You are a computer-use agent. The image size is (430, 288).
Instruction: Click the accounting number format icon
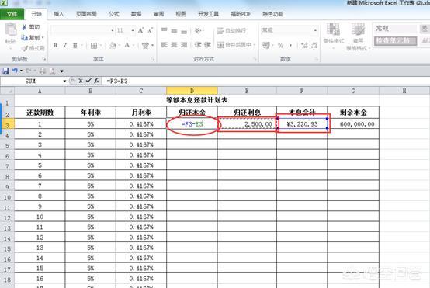point(266,45)
